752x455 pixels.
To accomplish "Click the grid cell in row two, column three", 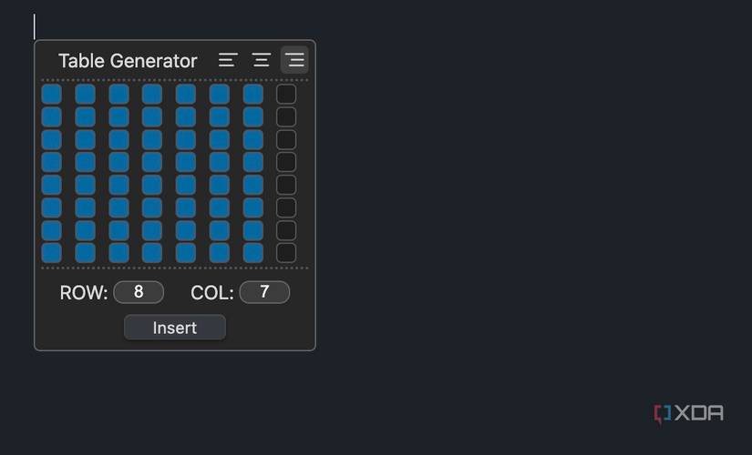I will 118,117.
